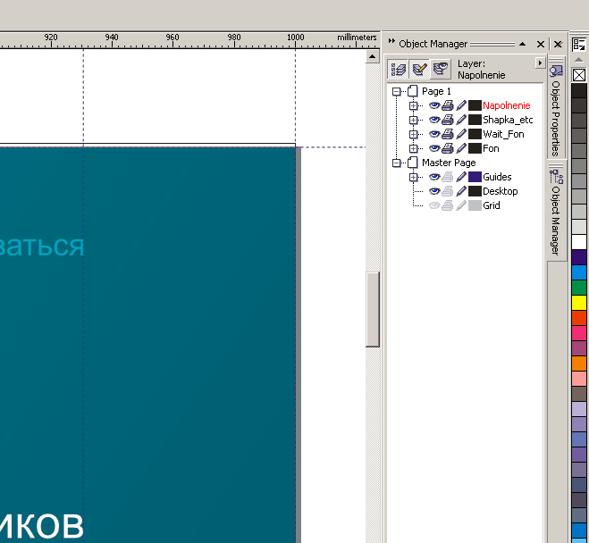The height and width of the screenshot is (543, 589).
Task: Enable printing for Guides layer
Action: 448,177
